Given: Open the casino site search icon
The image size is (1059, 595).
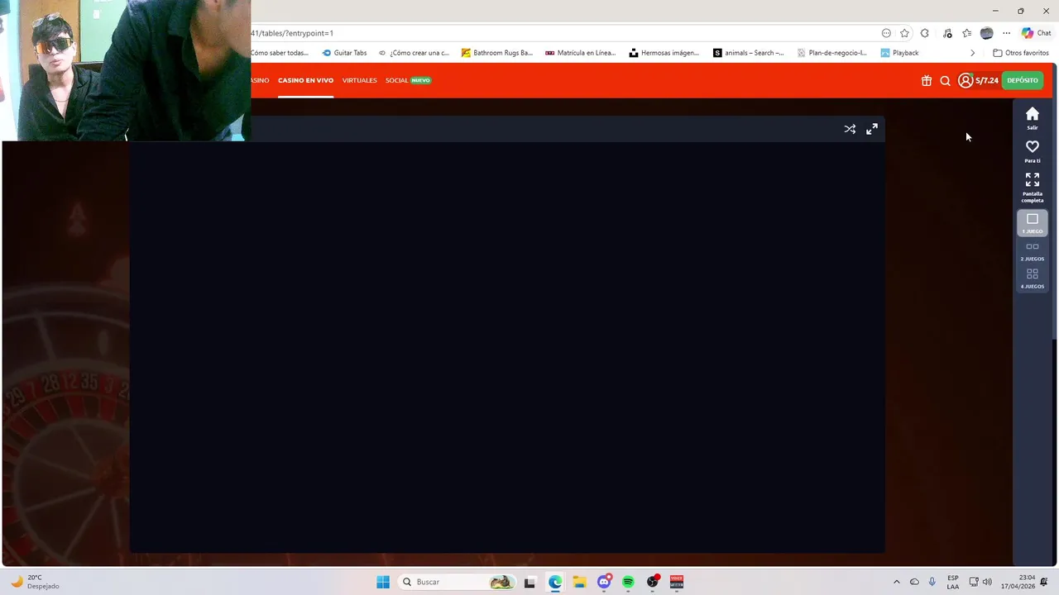Looking at the screenshot, I should [x=945, y=81].
